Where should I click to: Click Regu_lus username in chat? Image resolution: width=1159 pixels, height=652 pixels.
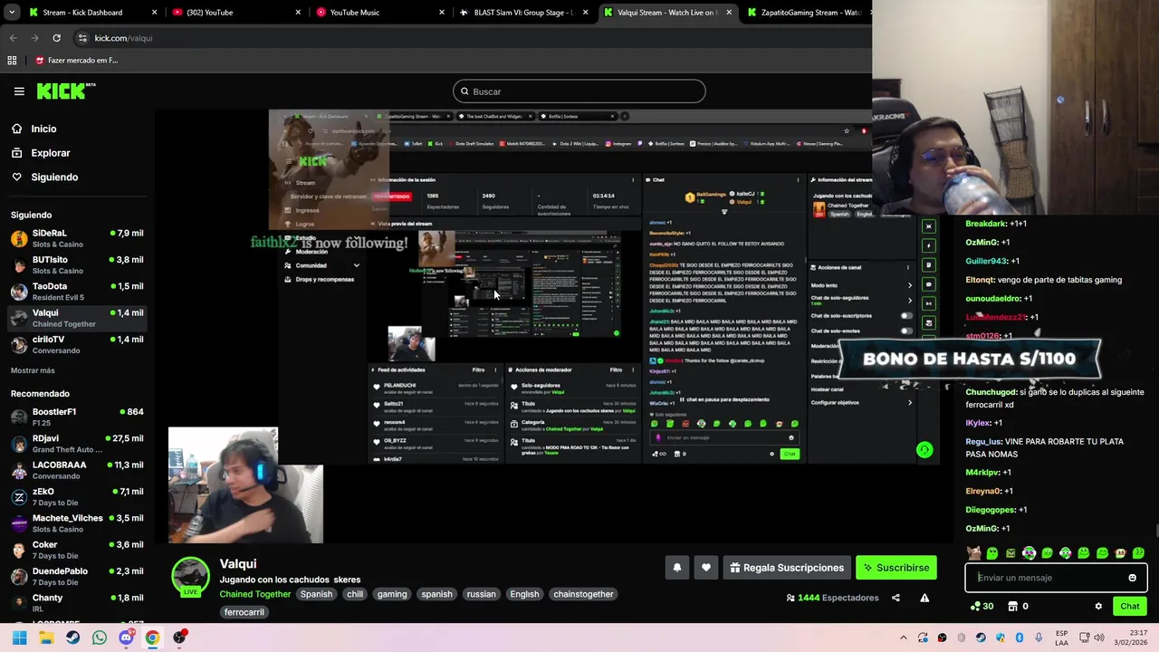click(x=983, y=442)
